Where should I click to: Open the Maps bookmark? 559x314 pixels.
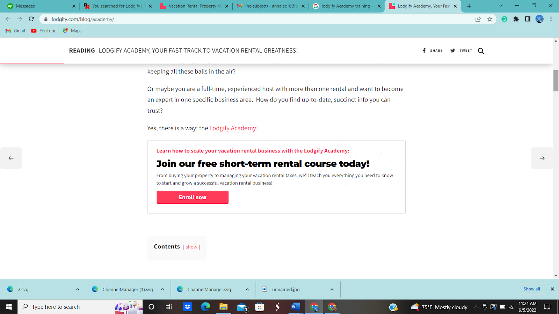pos(72,31)
